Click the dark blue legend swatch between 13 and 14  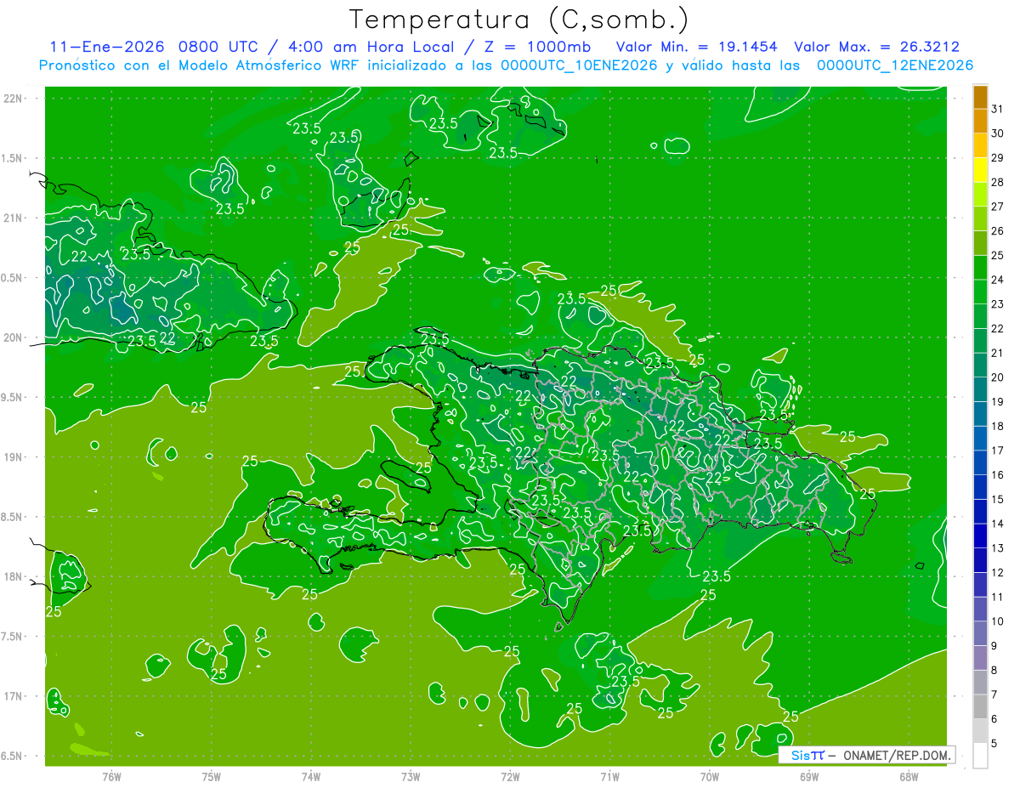[980, 536]
